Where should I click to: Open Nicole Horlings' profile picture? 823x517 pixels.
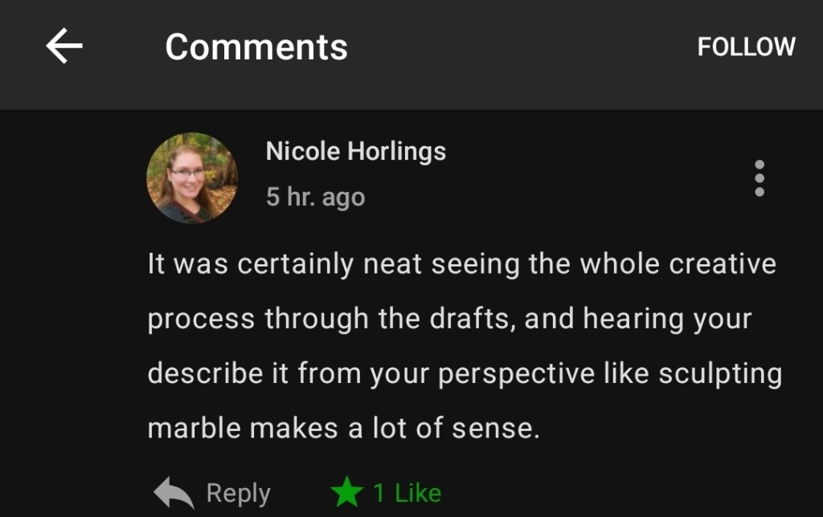192,178
